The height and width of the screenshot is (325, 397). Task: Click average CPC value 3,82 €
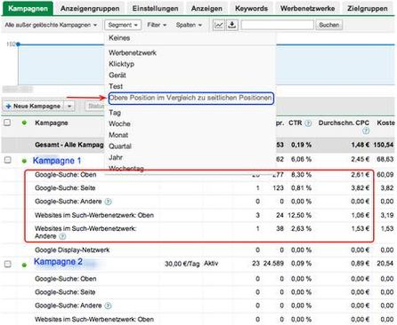361,188
